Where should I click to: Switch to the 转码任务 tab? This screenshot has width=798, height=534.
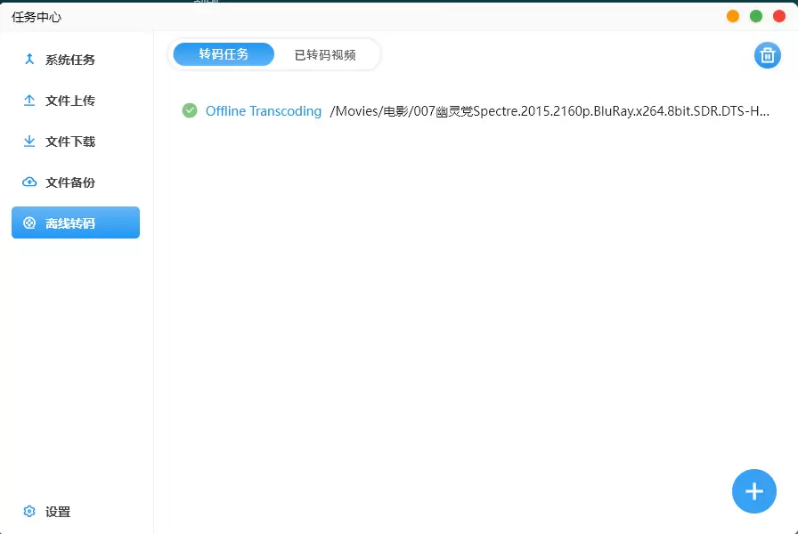[224, 54]
